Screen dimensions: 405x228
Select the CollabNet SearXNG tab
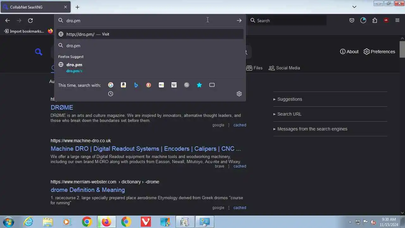click(35, 7)
